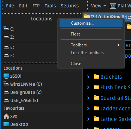Click the Z: drive icon

pyautogui.click(x=6, y=37)
